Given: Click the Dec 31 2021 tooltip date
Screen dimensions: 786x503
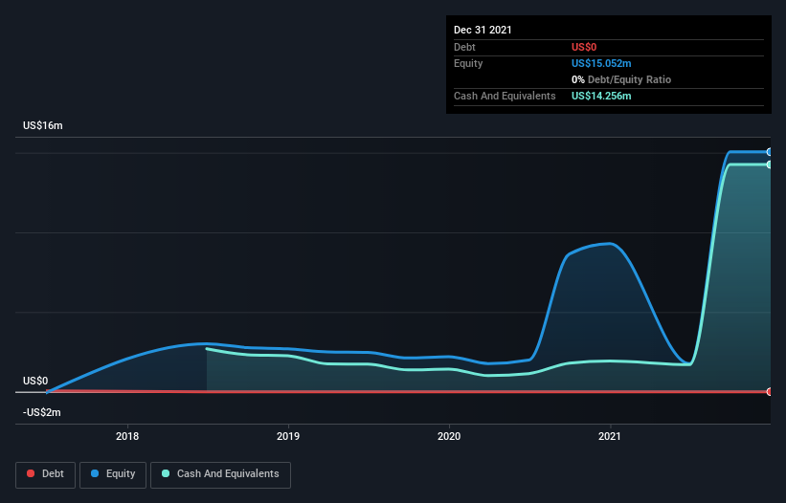Looking at the screenshot, I should 483,30.
